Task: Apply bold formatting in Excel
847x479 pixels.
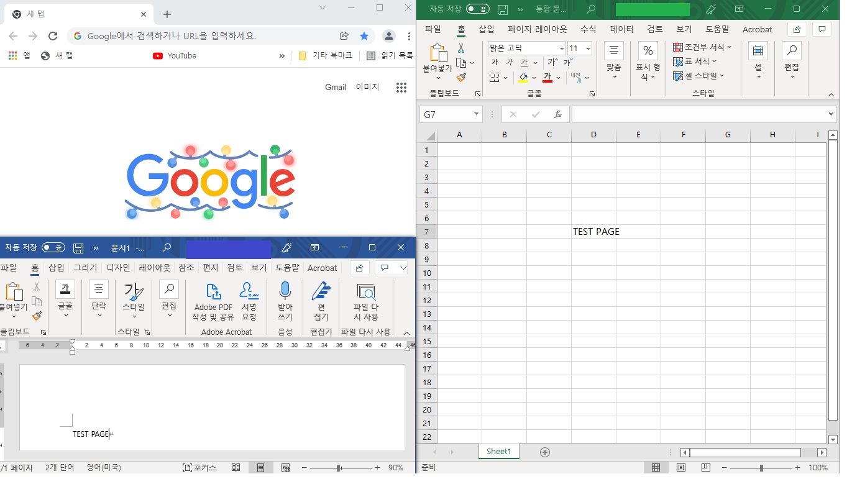Action: point(495,63)
